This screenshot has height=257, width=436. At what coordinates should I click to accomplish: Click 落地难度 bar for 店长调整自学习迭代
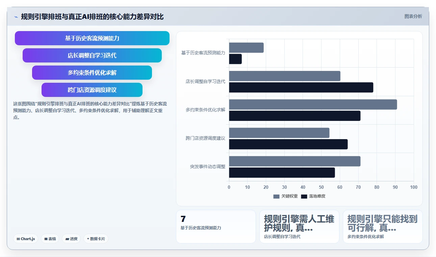(x=301, y=87)
